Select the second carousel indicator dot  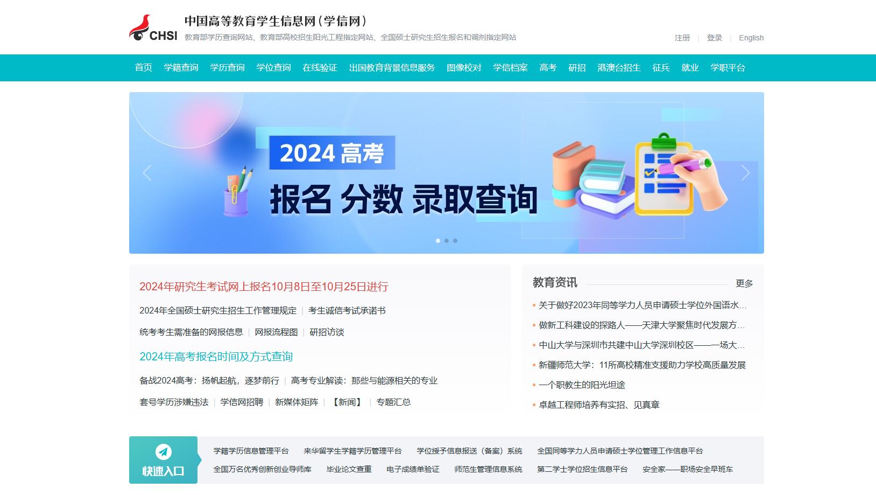pyautogui.click(x=447, y=241)
